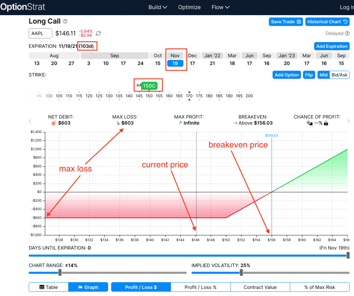The image size is (354, 296).
Task: Open the Build dropdown menu
Action: [158, 7]
